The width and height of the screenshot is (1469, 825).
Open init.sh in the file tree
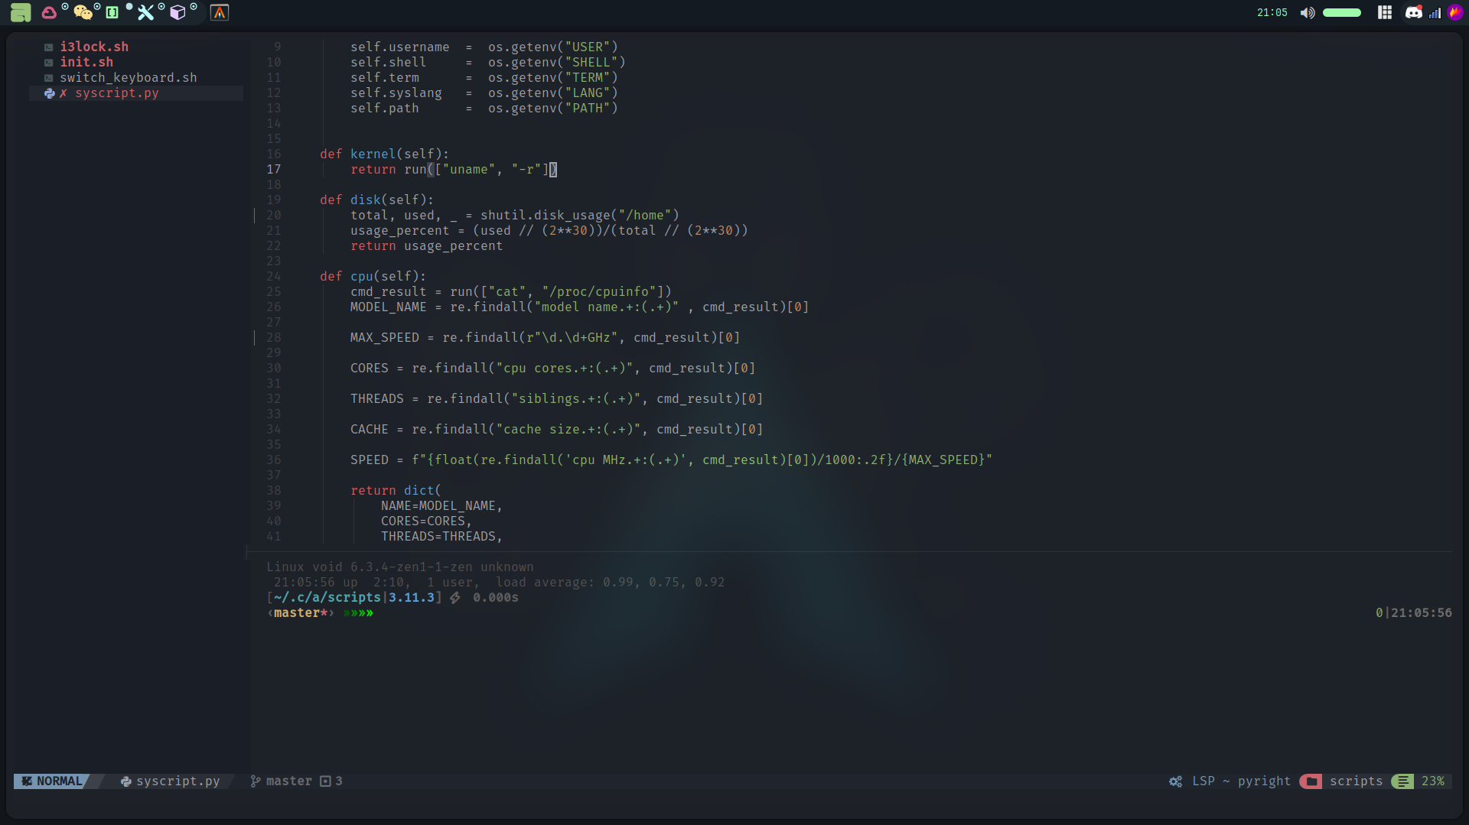pyautogui.click(x=86, y=62)
